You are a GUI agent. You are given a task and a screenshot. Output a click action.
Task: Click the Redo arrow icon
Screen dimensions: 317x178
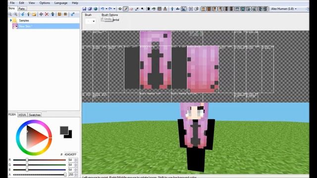110,9
